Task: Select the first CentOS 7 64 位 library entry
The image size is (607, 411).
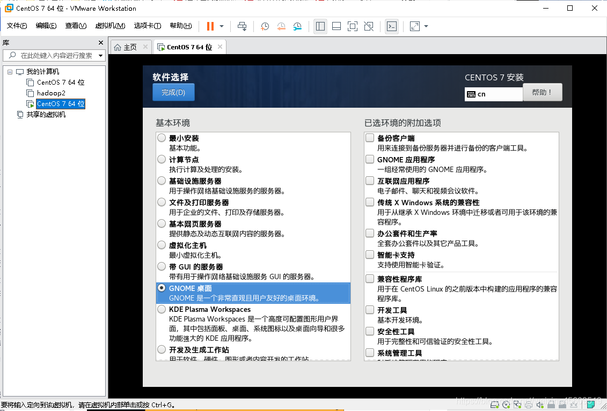Action: click(x=61, y=83)
